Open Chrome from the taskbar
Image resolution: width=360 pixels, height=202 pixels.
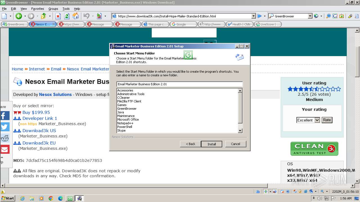tap(51, 198)
